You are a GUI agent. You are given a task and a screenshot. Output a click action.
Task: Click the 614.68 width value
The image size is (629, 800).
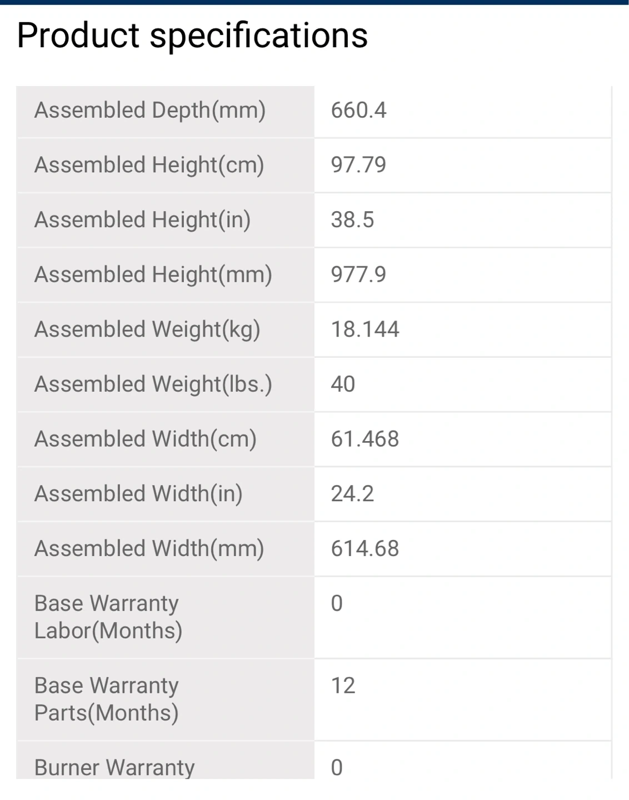(365, 549)
